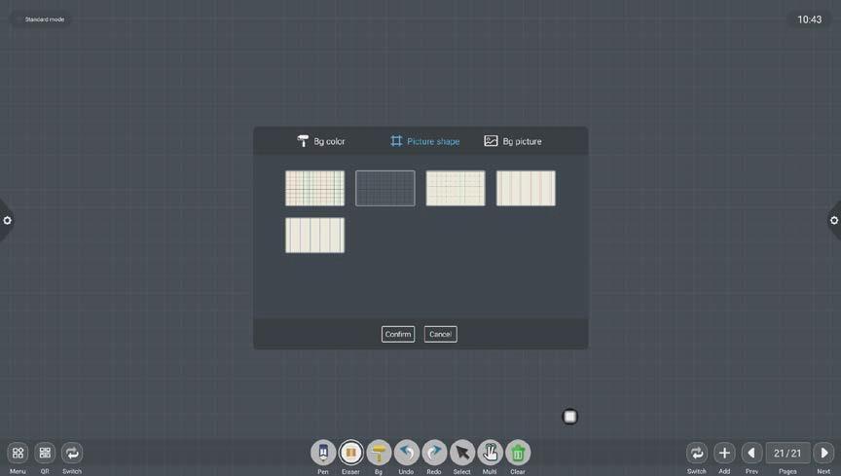Image resolution: width=841 pixels, height=476 pixels.
Task: Open the Bg background tool
Action: [x=379, y=453]
